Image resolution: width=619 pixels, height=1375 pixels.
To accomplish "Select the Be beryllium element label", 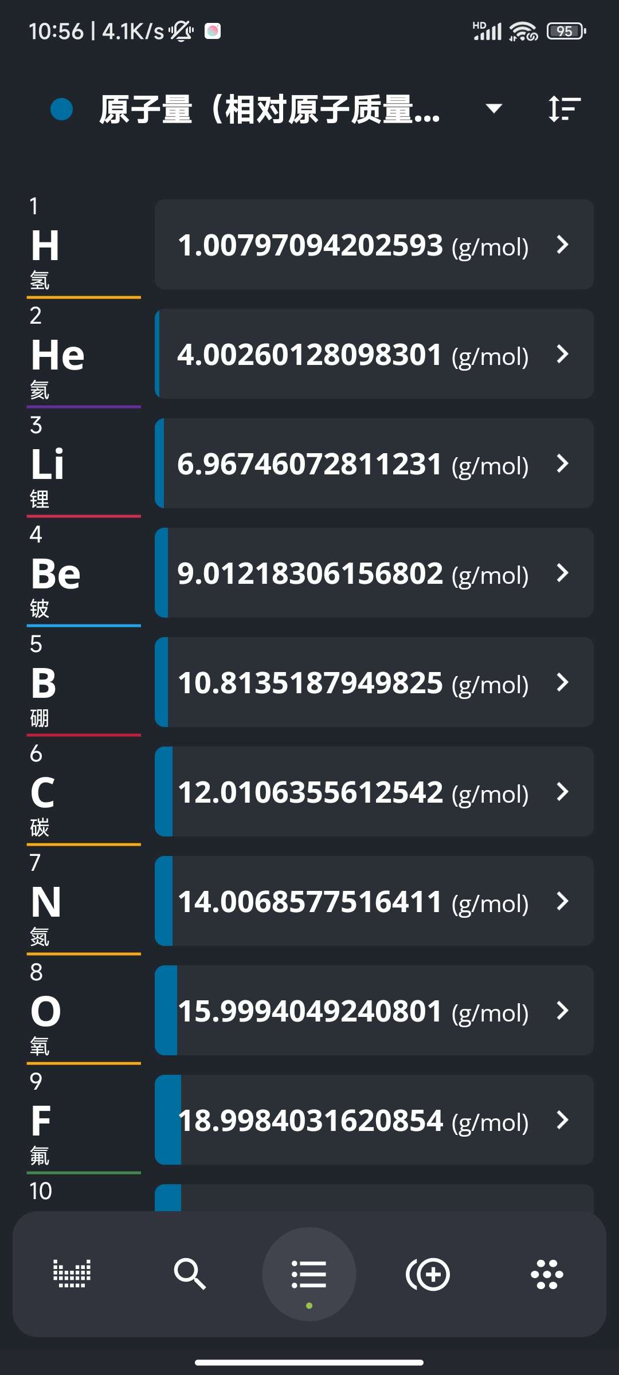I will [x=56, y=573].
